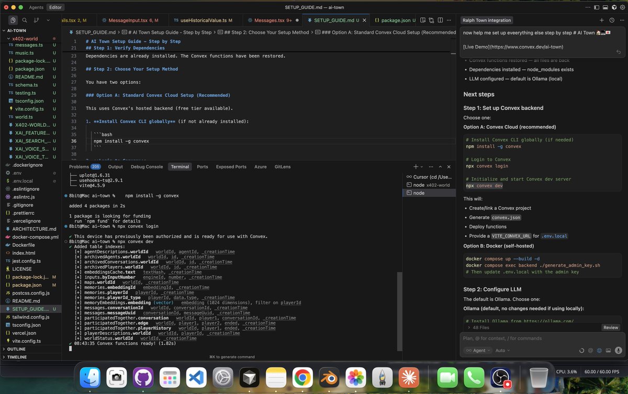Open chat history clock icon

[x=612, y=20]
